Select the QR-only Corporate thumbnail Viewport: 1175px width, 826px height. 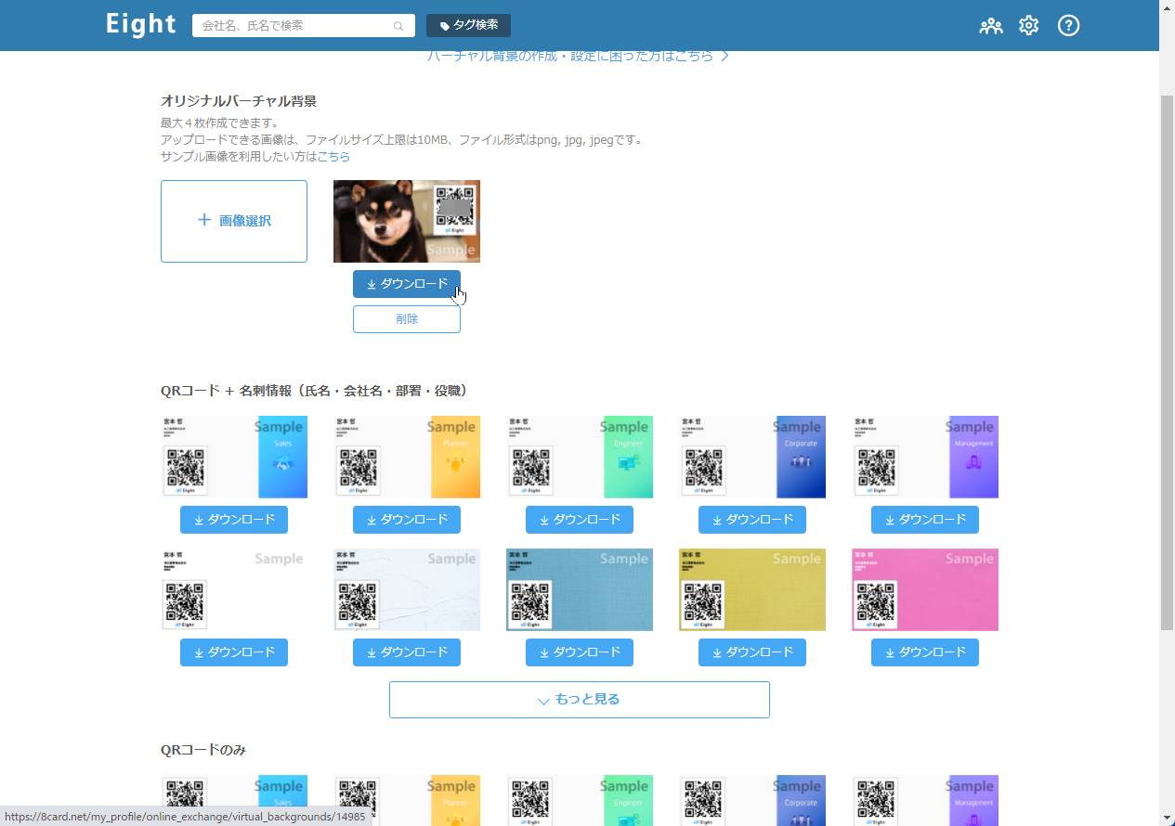[x=752, y=800]
